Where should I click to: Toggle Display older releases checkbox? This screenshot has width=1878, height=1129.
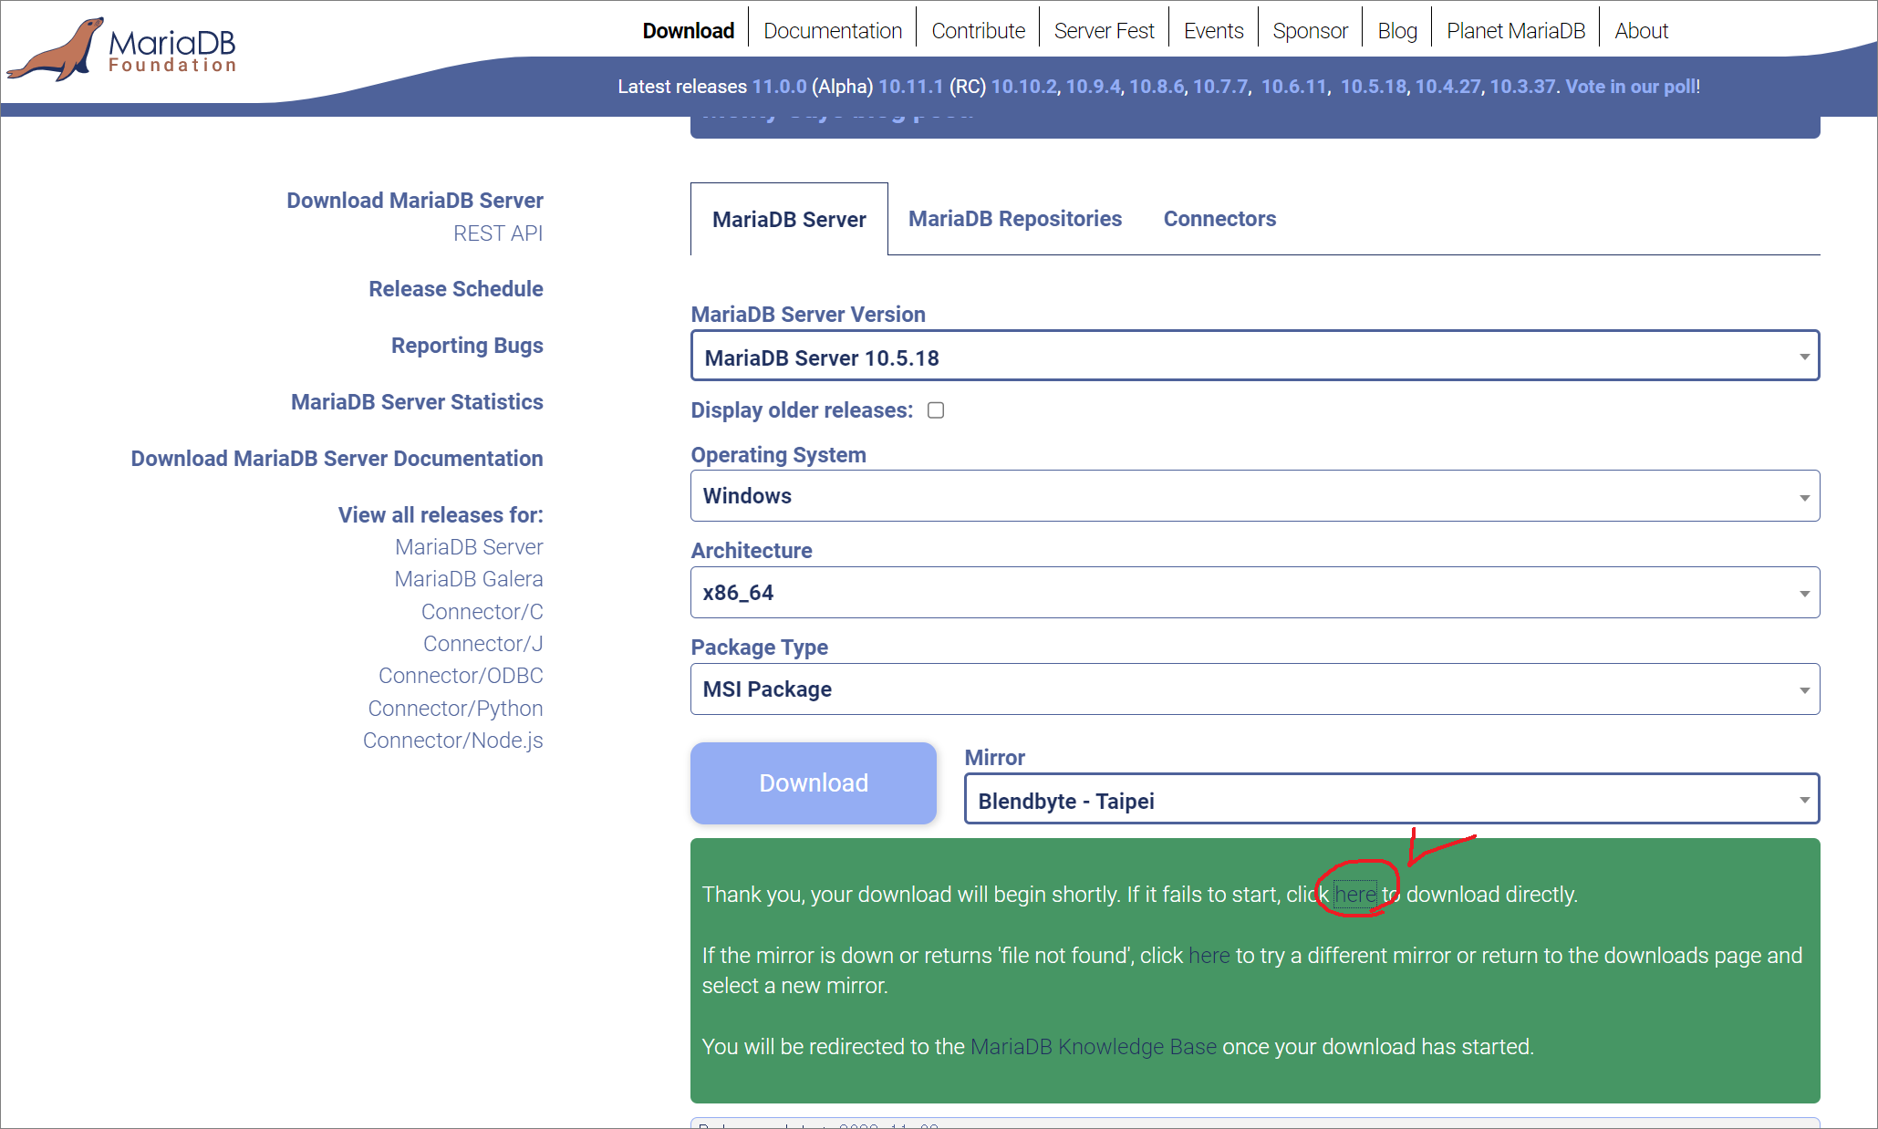click(936, 410)
